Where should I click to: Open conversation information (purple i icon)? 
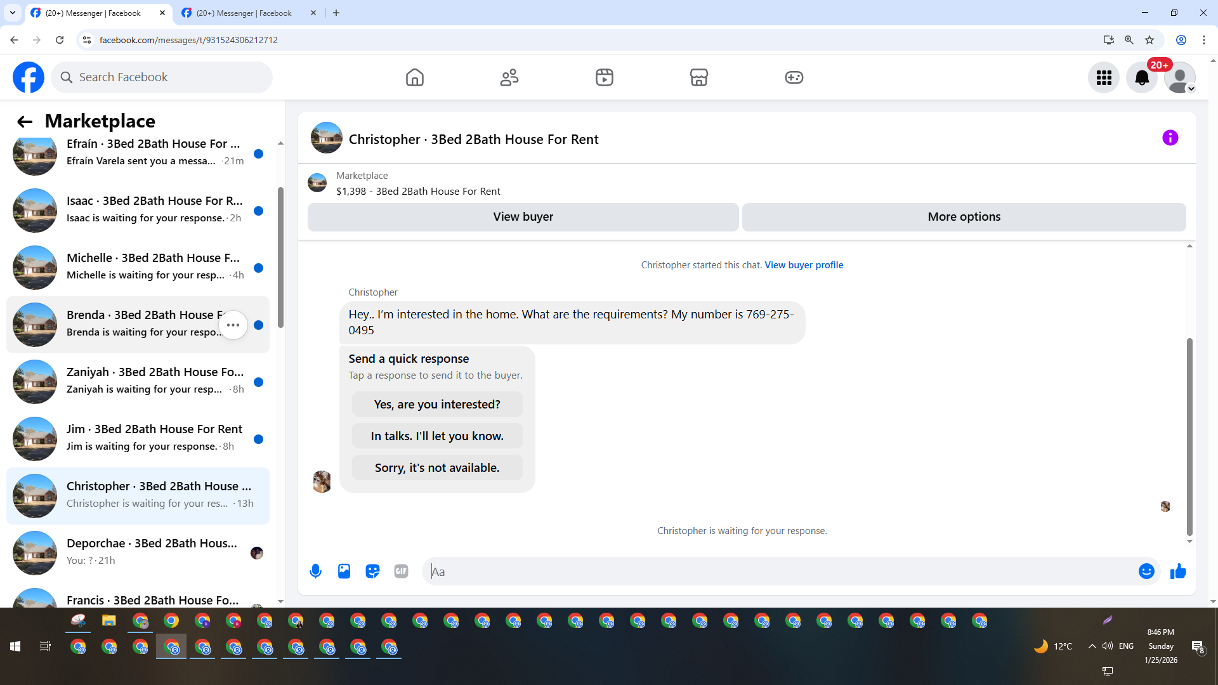click(x=1170, y=138)
